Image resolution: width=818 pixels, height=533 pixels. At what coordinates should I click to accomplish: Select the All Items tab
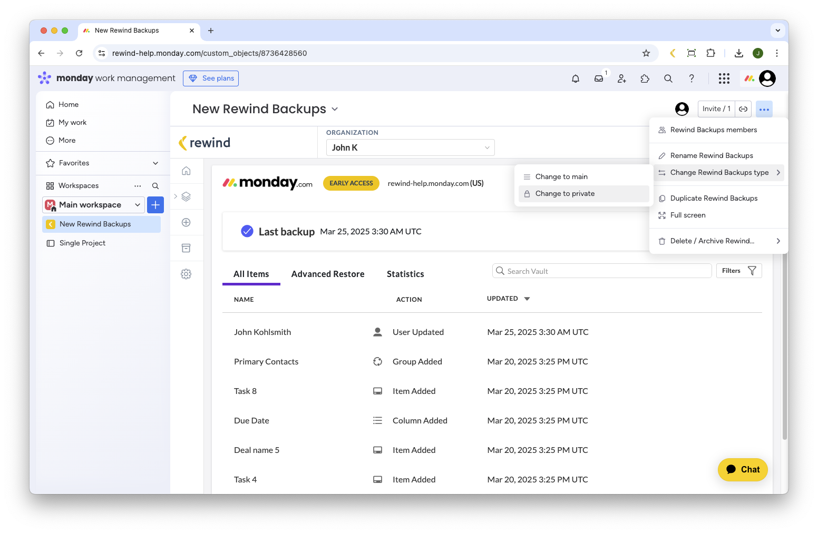coord(251,274)
